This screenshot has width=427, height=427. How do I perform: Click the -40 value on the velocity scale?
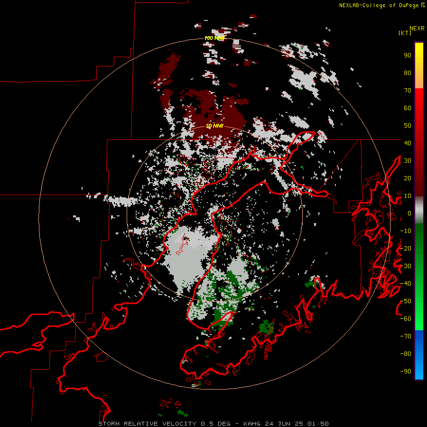click(406, 284)
